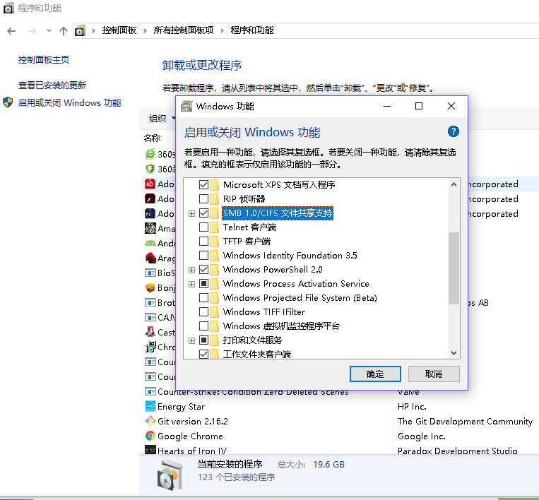This screenshot has width=539, height=500.
Task: Select the Bonjour box icon
Action: (150, 287)
